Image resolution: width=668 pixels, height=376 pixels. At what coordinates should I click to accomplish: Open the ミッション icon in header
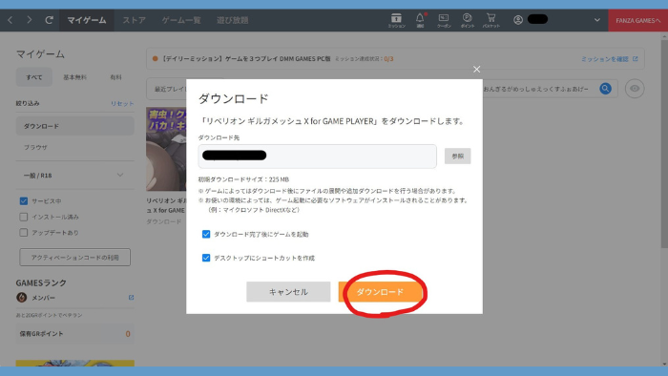pos(396,20)
